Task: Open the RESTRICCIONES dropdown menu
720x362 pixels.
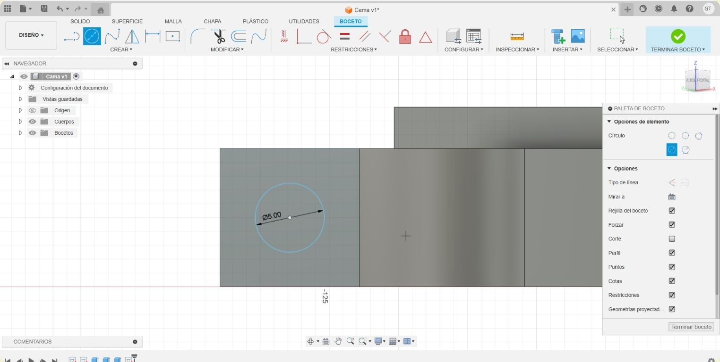Action: point(353,49)
